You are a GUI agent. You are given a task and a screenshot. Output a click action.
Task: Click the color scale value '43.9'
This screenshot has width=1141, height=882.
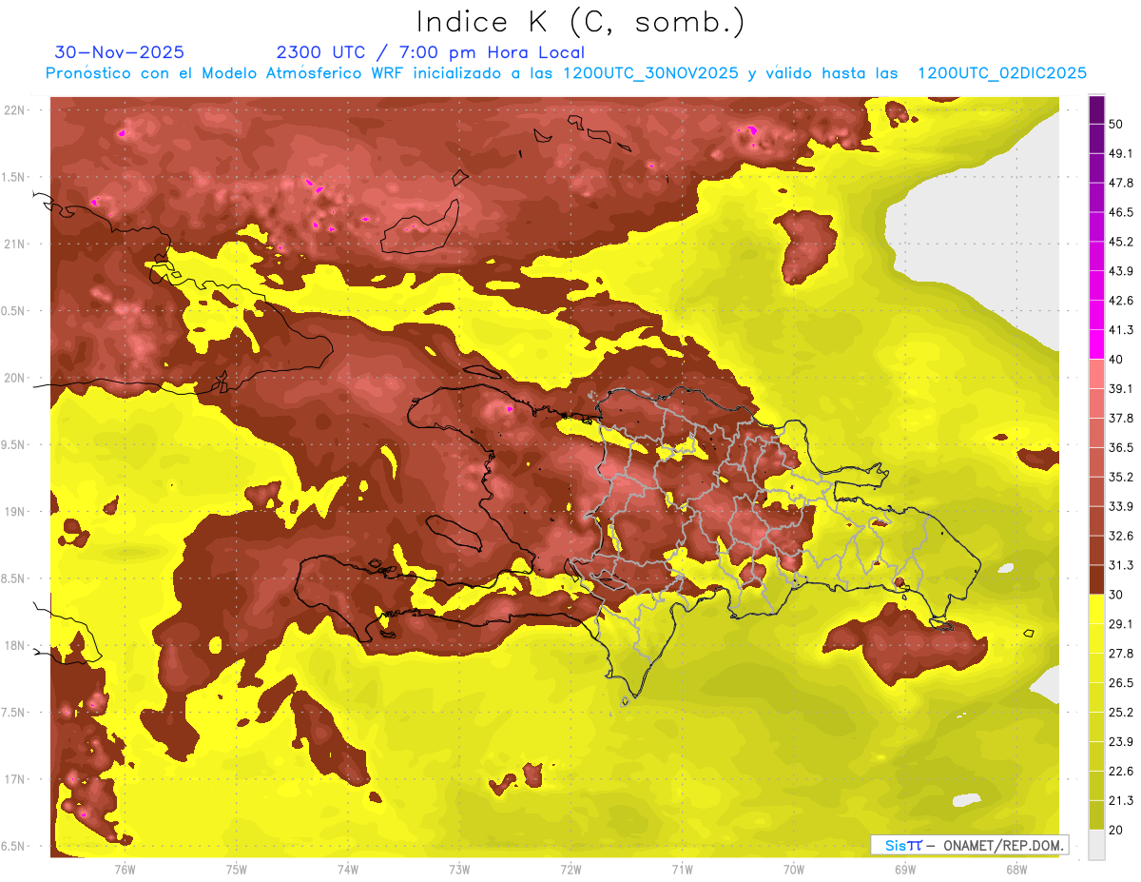tap(1121, 271)
